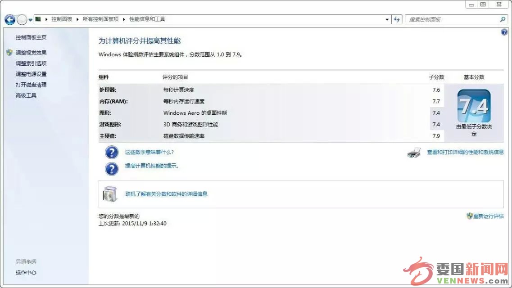Click the 内存(RAM) row label
Viewport: 512px width, 288px height.
(113, 101)
